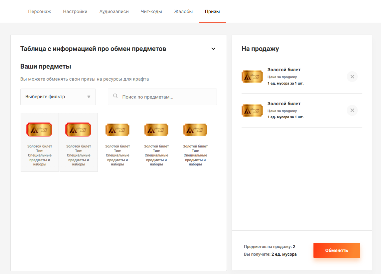Open the Выберите фильтр dropdown

tap(58, 97)
